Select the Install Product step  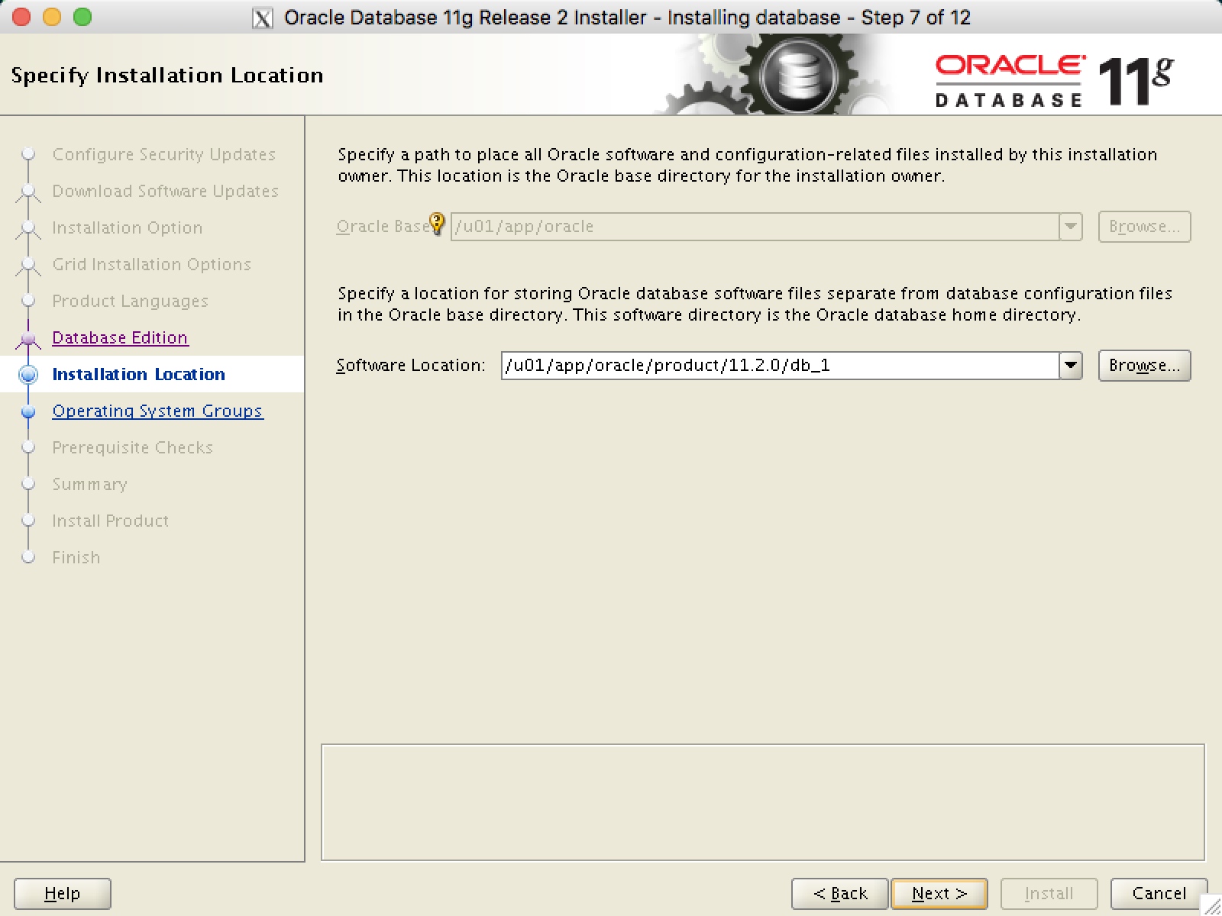110,521
